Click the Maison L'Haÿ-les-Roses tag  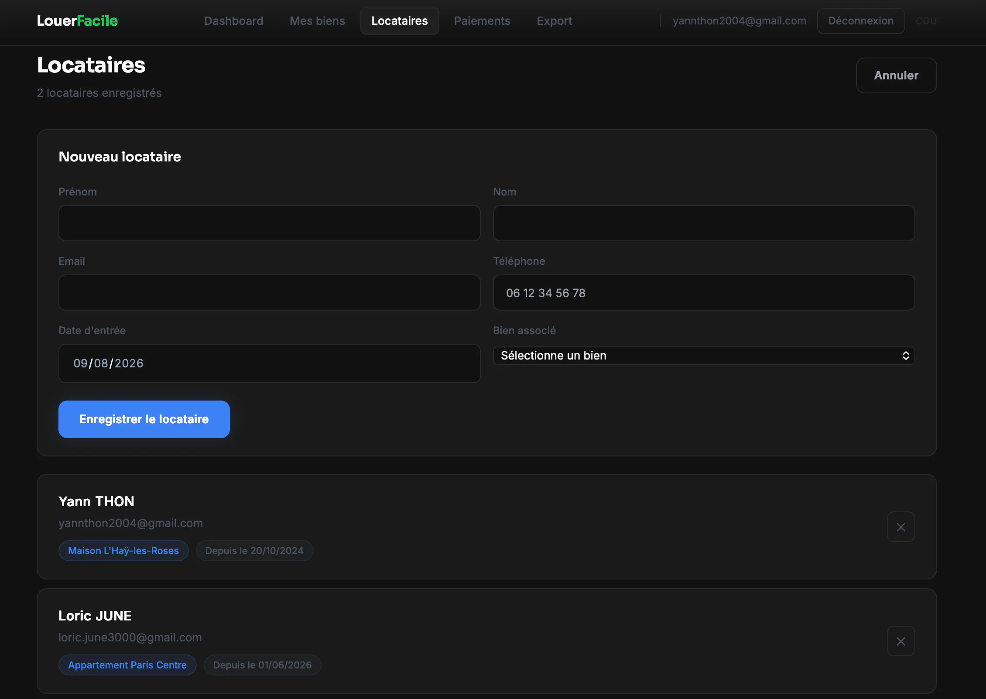pyautogui.click(x=123, y=551)
